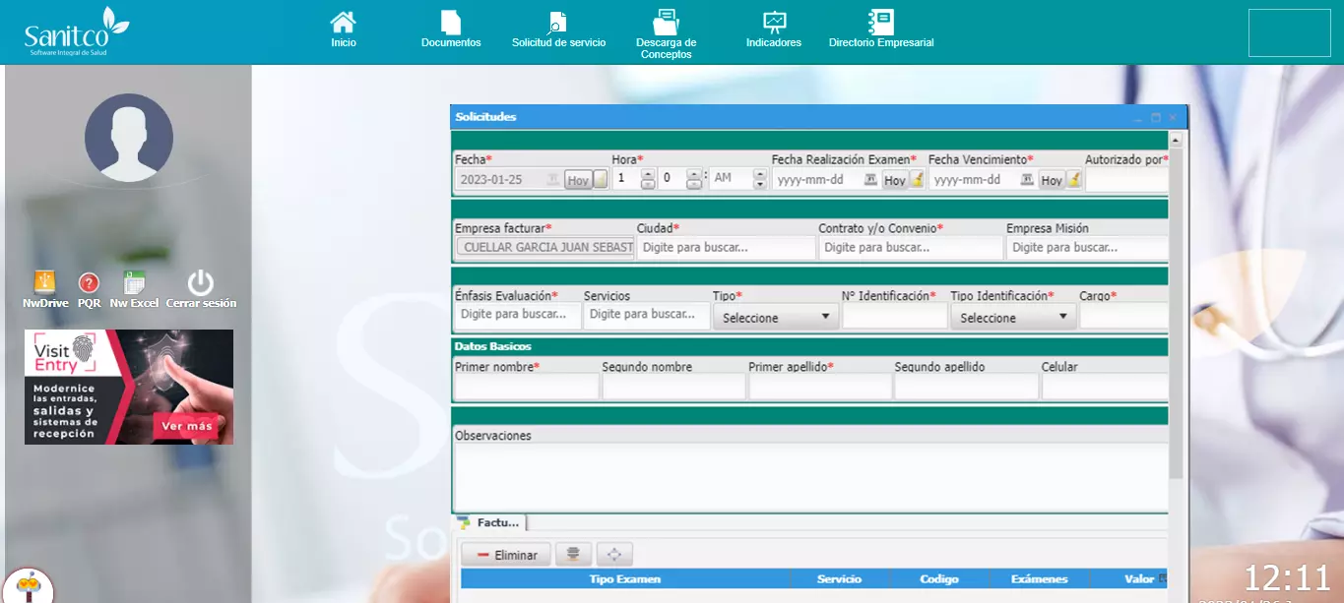Clear Fecha Vencimiento with broom icon
1344x603 pixels.
[x=1074, y=179]
